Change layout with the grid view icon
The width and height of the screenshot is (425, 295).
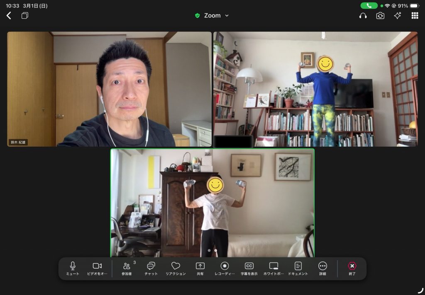[x=415, y=15]
